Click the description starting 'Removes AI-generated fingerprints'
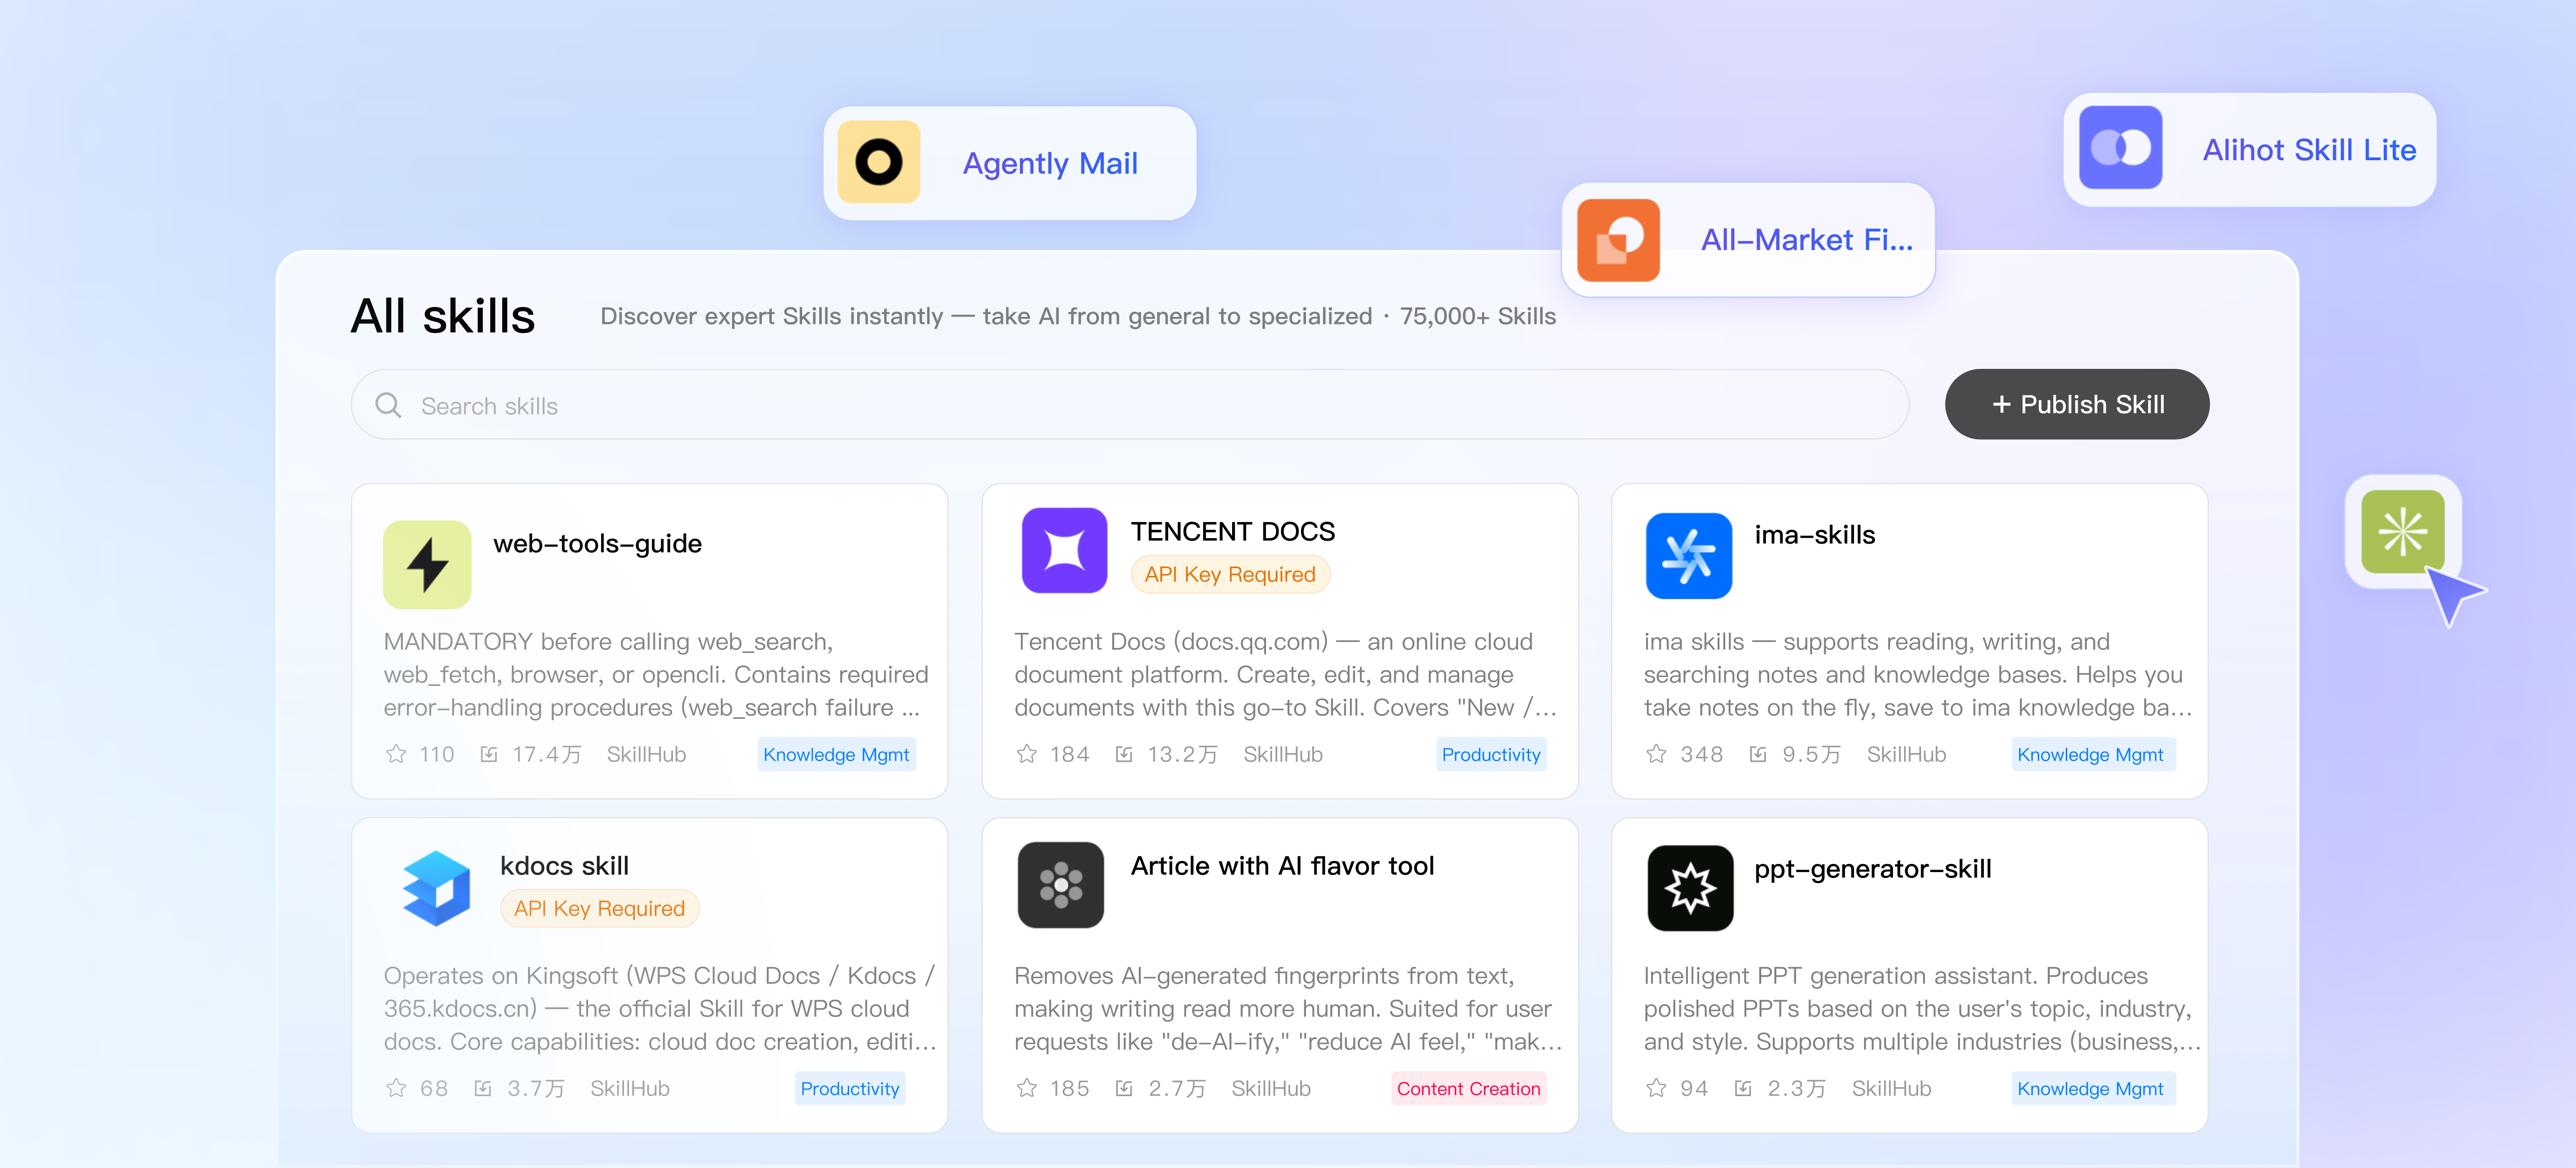This screenshot has width=2576, height=1168. 1288,1008
